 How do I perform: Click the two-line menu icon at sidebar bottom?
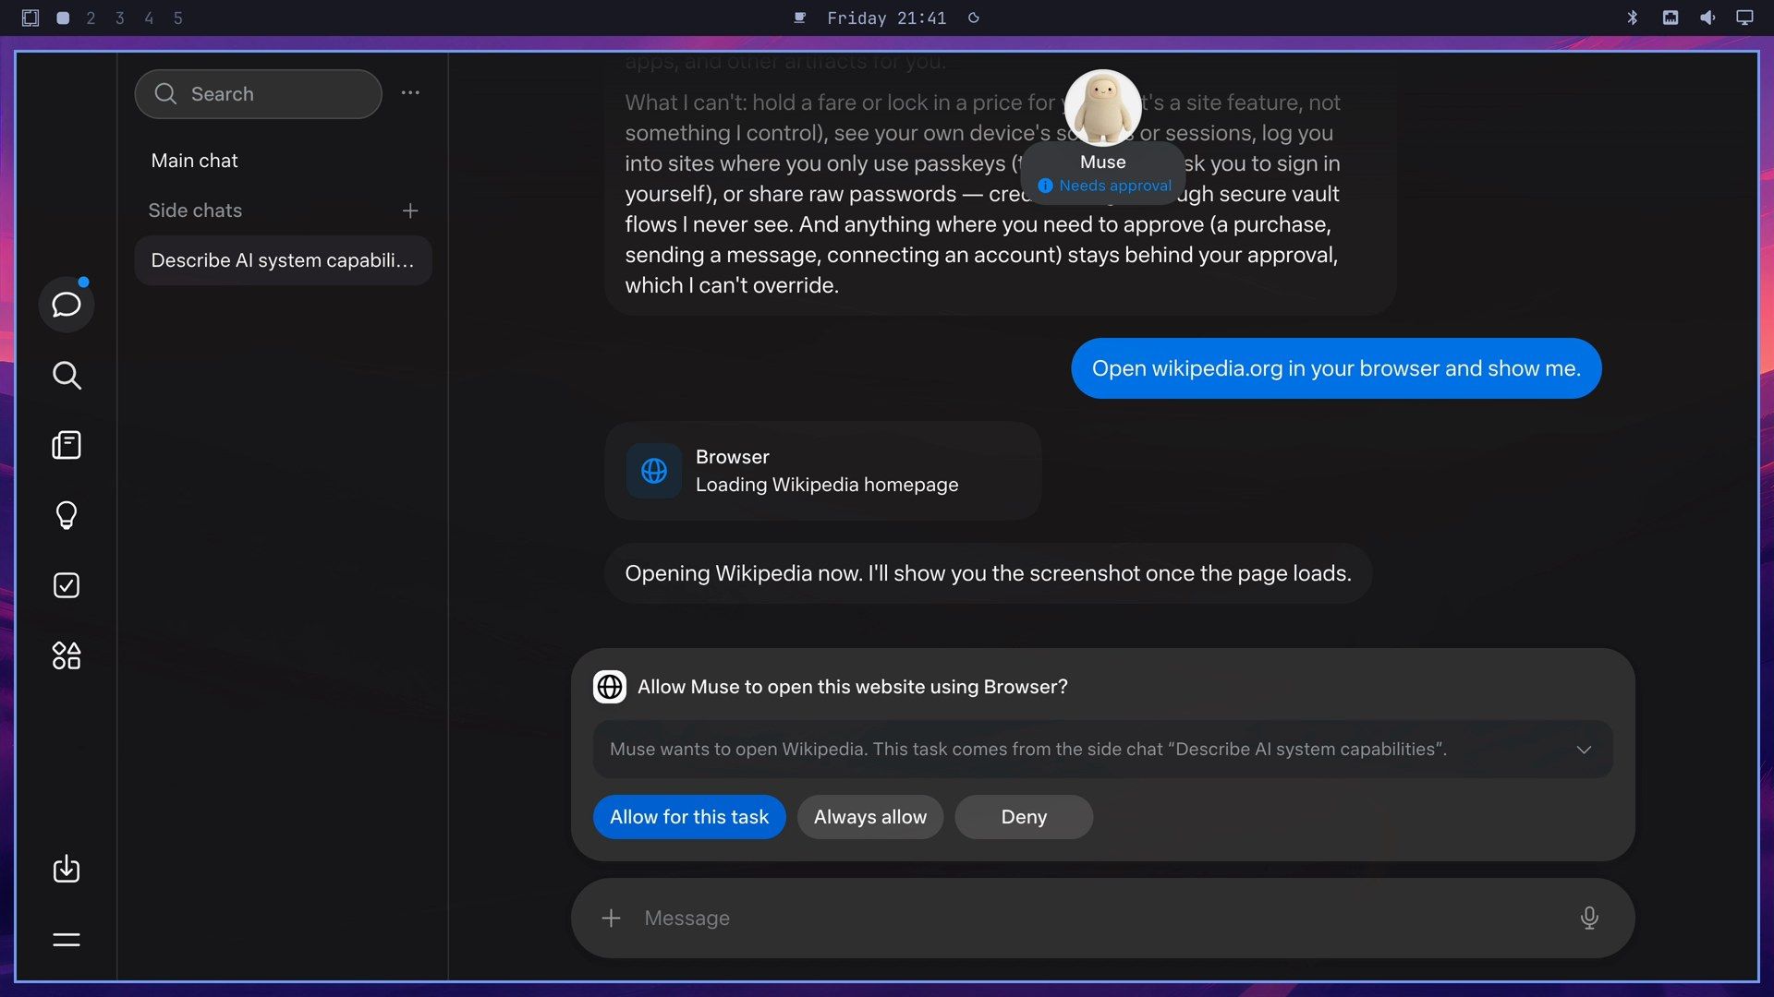pyautogui.click(x=67, y=940)
